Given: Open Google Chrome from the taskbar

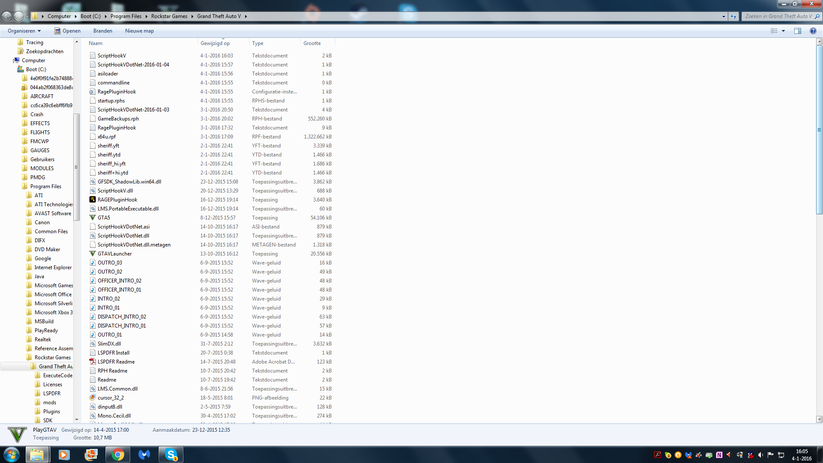Looking at the screenshot, I should 117,454.
